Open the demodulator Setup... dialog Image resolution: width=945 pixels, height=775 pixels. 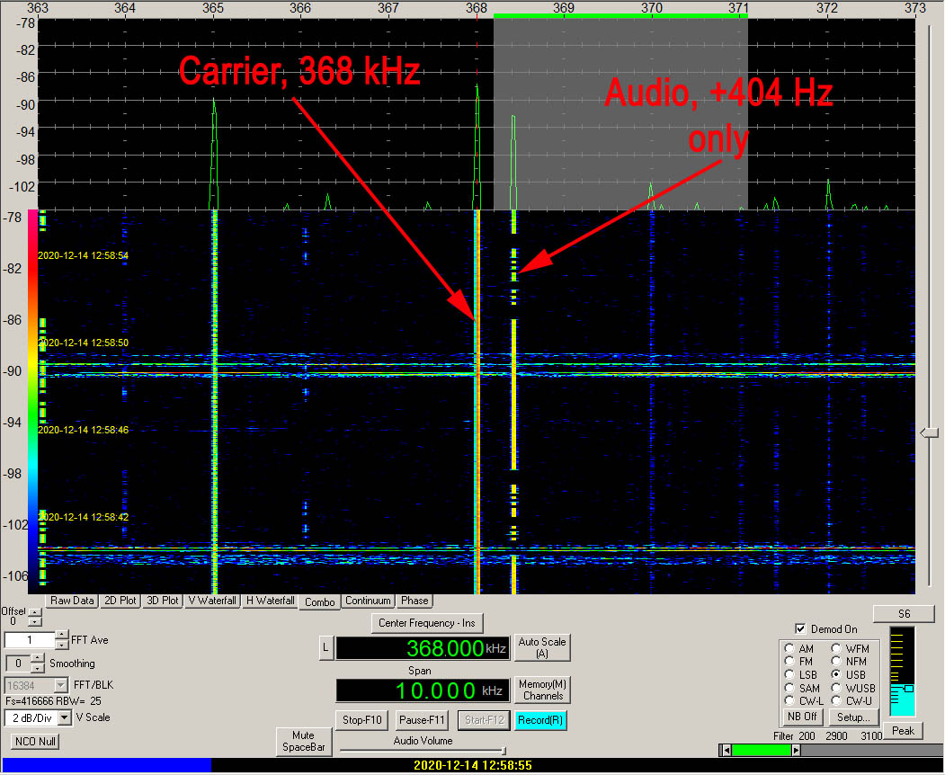coord(853,717)
